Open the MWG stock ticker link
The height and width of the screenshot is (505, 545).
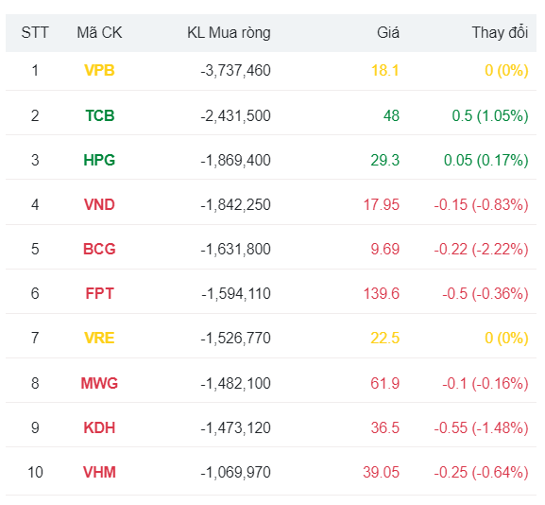[99, 383]
